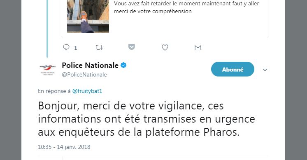Send tweet via envelope message icon
The width and height of the screenshot is (307, 160).
click(x=198, y=48)
